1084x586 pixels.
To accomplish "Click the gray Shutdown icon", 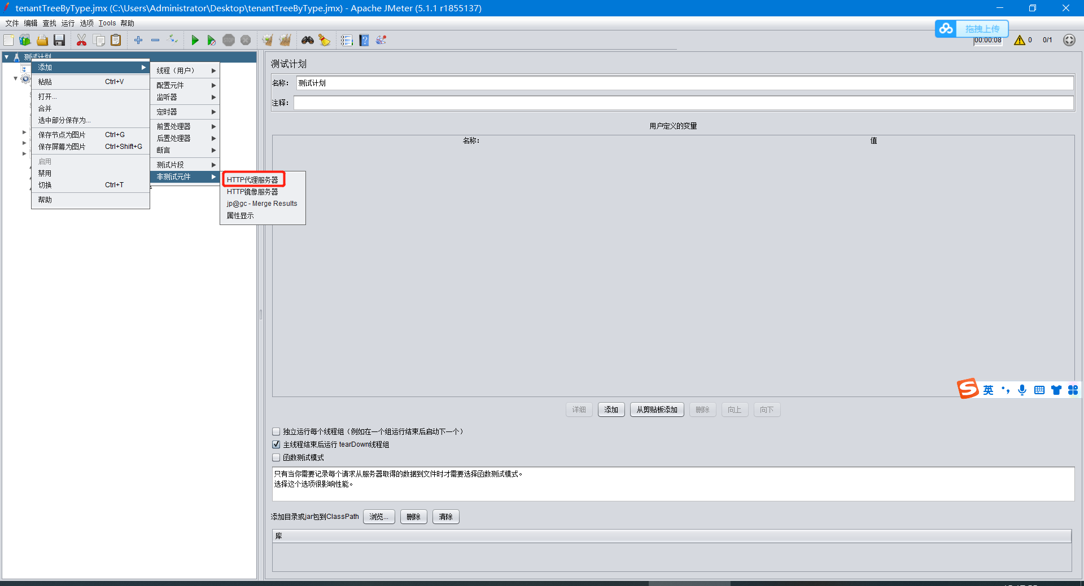I will [x=246, y=40].
